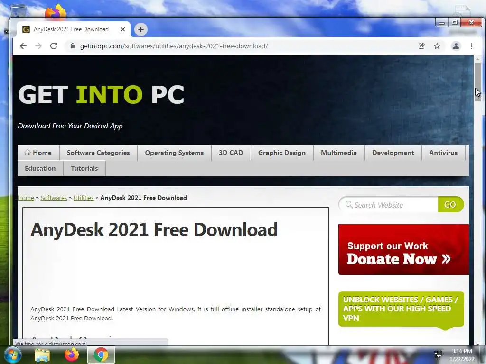Open the Operating Systems menu

point(174,153)
